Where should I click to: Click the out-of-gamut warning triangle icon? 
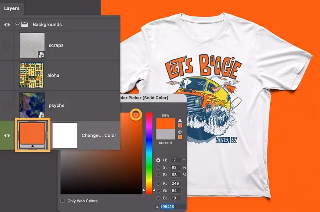(x=180, y=120)
